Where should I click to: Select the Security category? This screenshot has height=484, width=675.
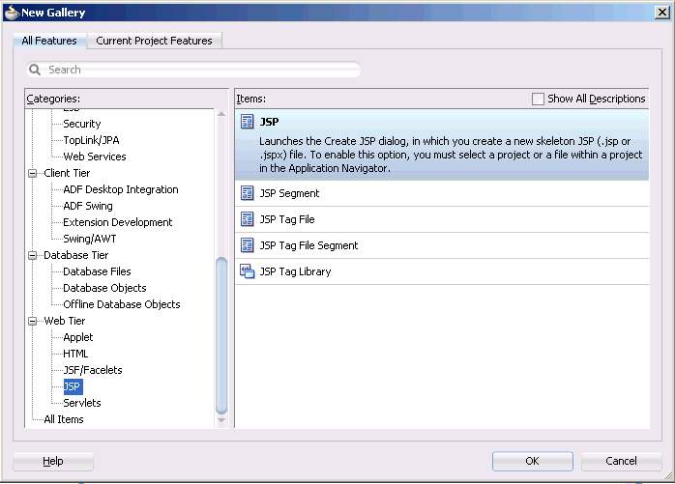tap(82, 124)
